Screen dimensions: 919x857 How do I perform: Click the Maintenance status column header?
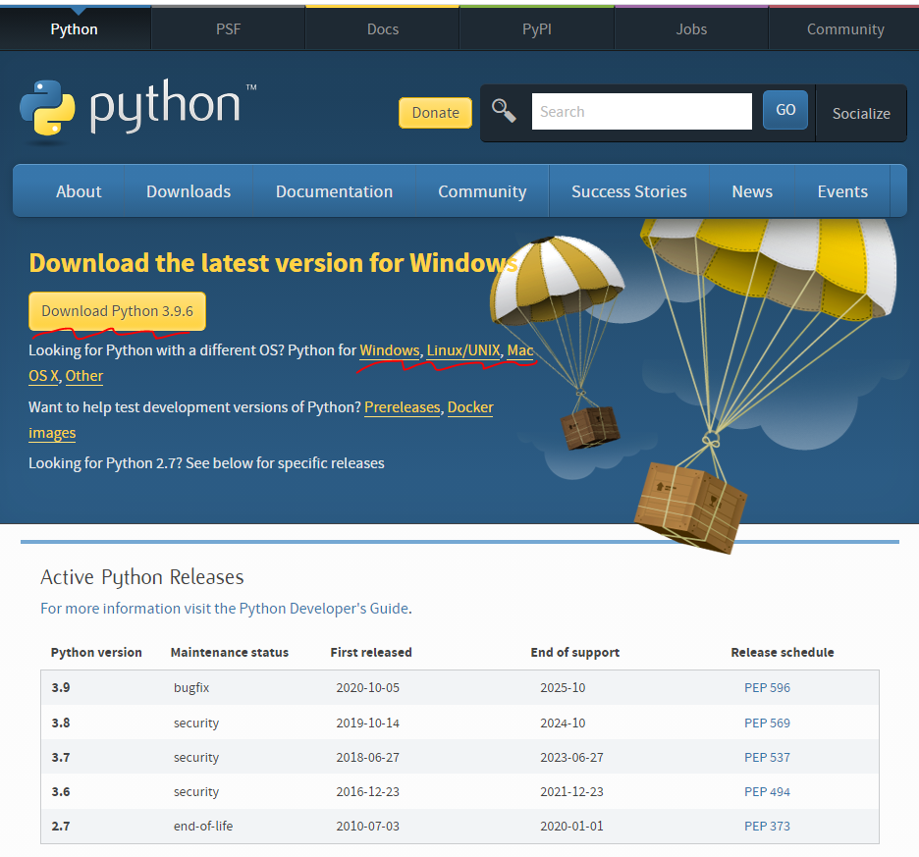point(230,653)
